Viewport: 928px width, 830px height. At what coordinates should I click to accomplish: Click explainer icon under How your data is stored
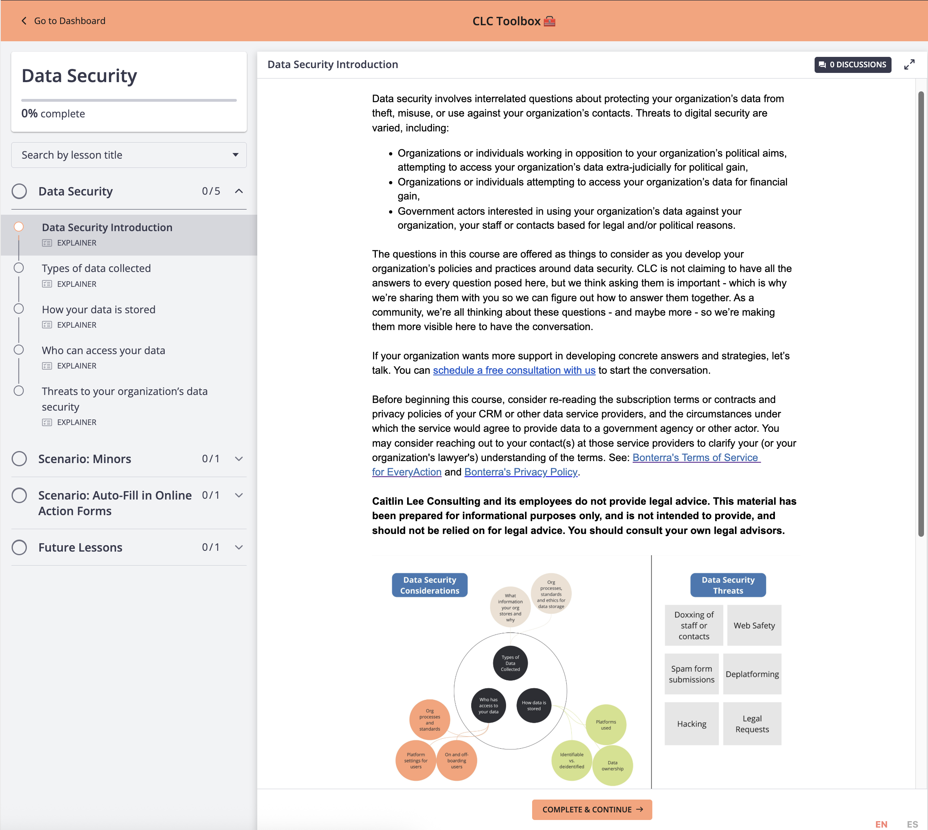[x=47, y=325]
